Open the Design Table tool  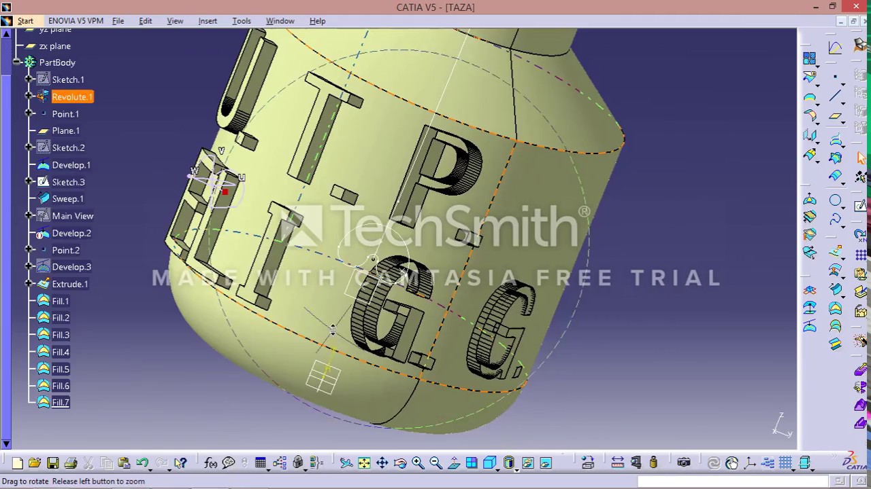(261, 463)
